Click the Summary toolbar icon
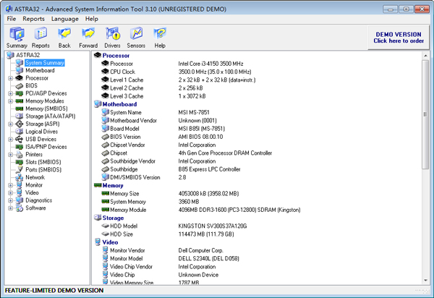This screenshot has width=434, height=298. [x=17, y=34]
